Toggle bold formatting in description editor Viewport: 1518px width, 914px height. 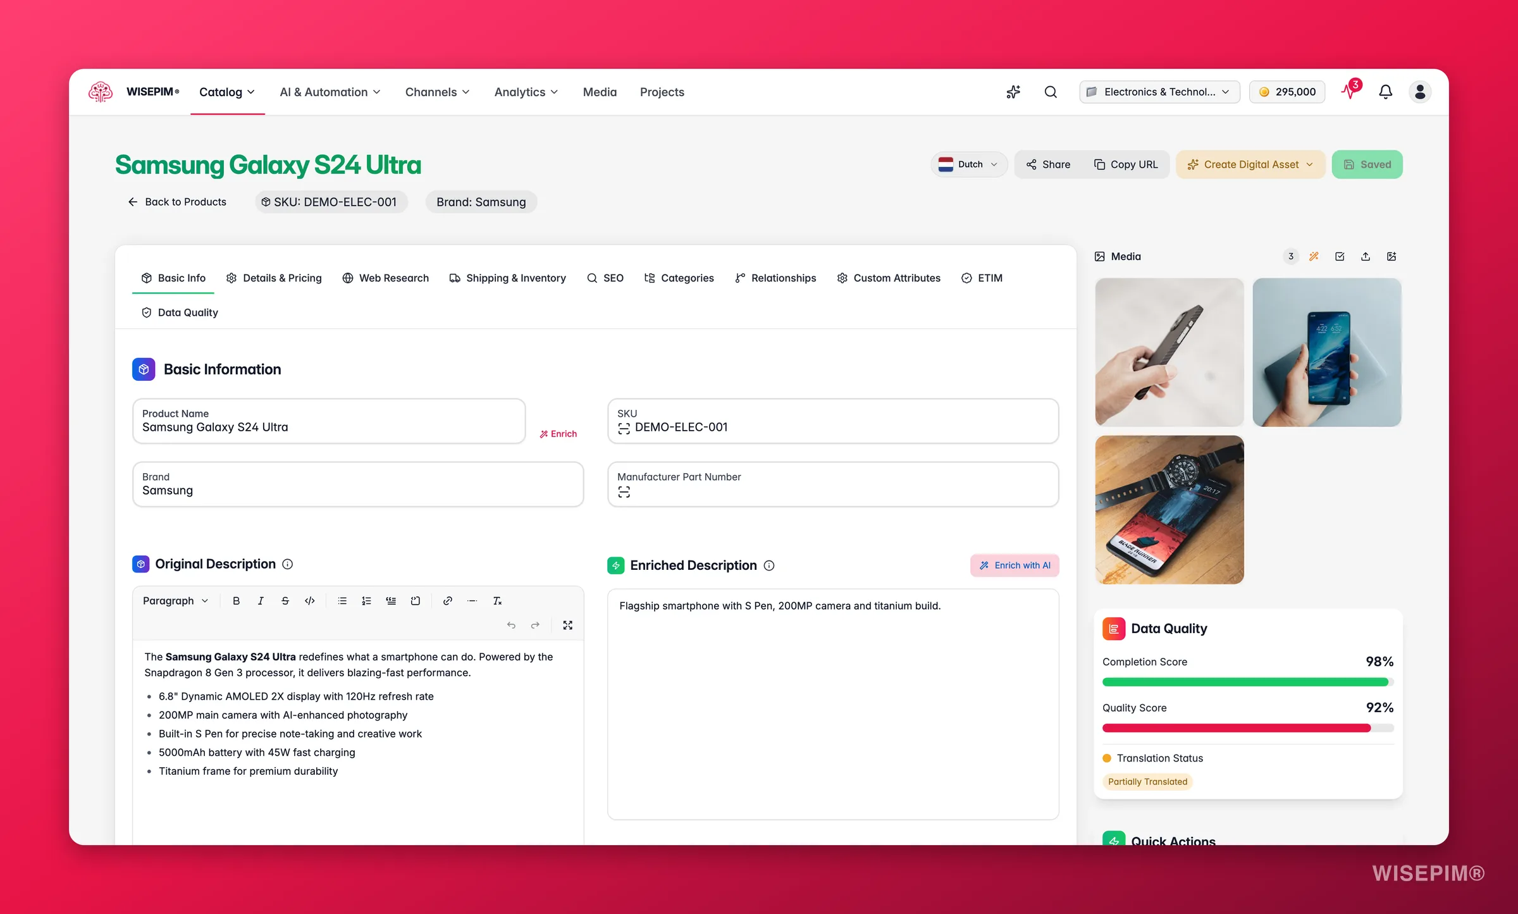236,601
